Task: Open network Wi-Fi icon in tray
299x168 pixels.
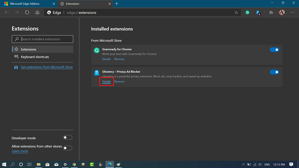Action: 255,164
